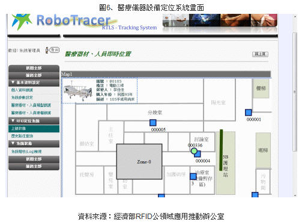Collapse the 基本資料設定 section

tap(34, 82)
